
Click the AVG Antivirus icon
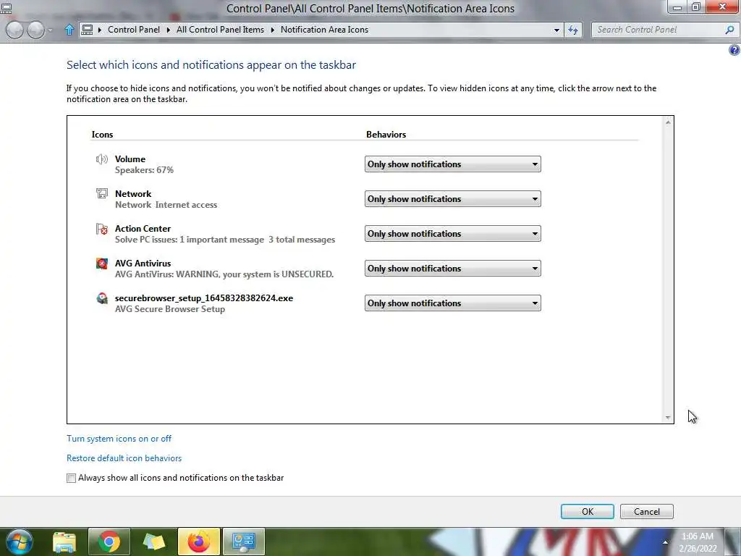tap(101, 264)
